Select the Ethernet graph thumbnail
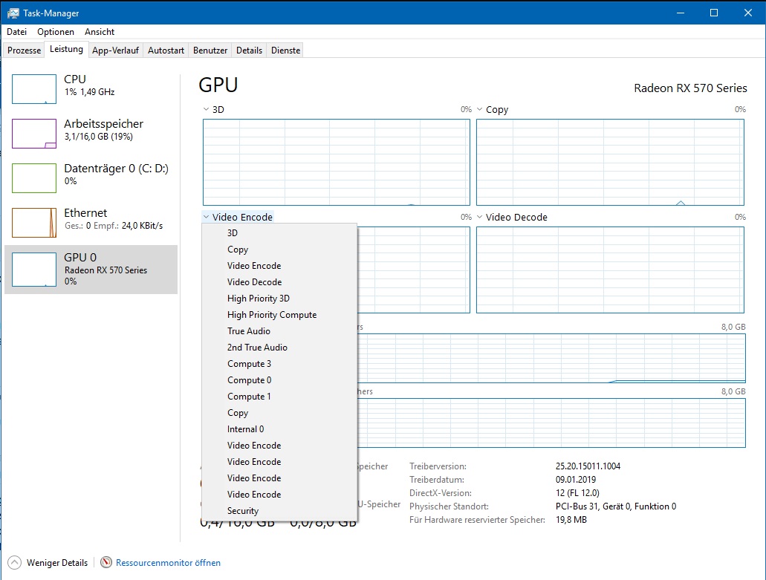This screenshot has width=766, height=580. tap(34, 223)
